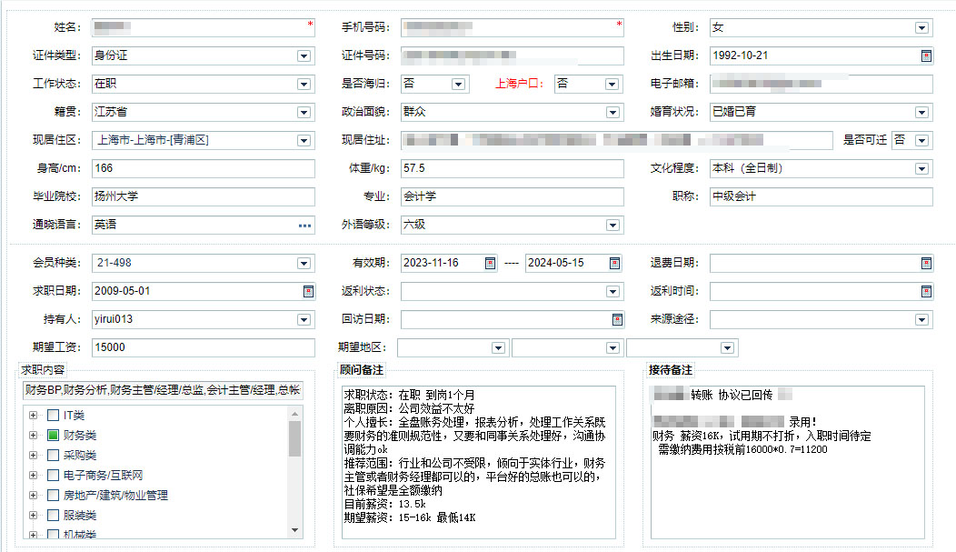The height and width of the screenshot is (552, 956).
Task: Open the 返利时间 calendar picker
Action: click(925, 292)
